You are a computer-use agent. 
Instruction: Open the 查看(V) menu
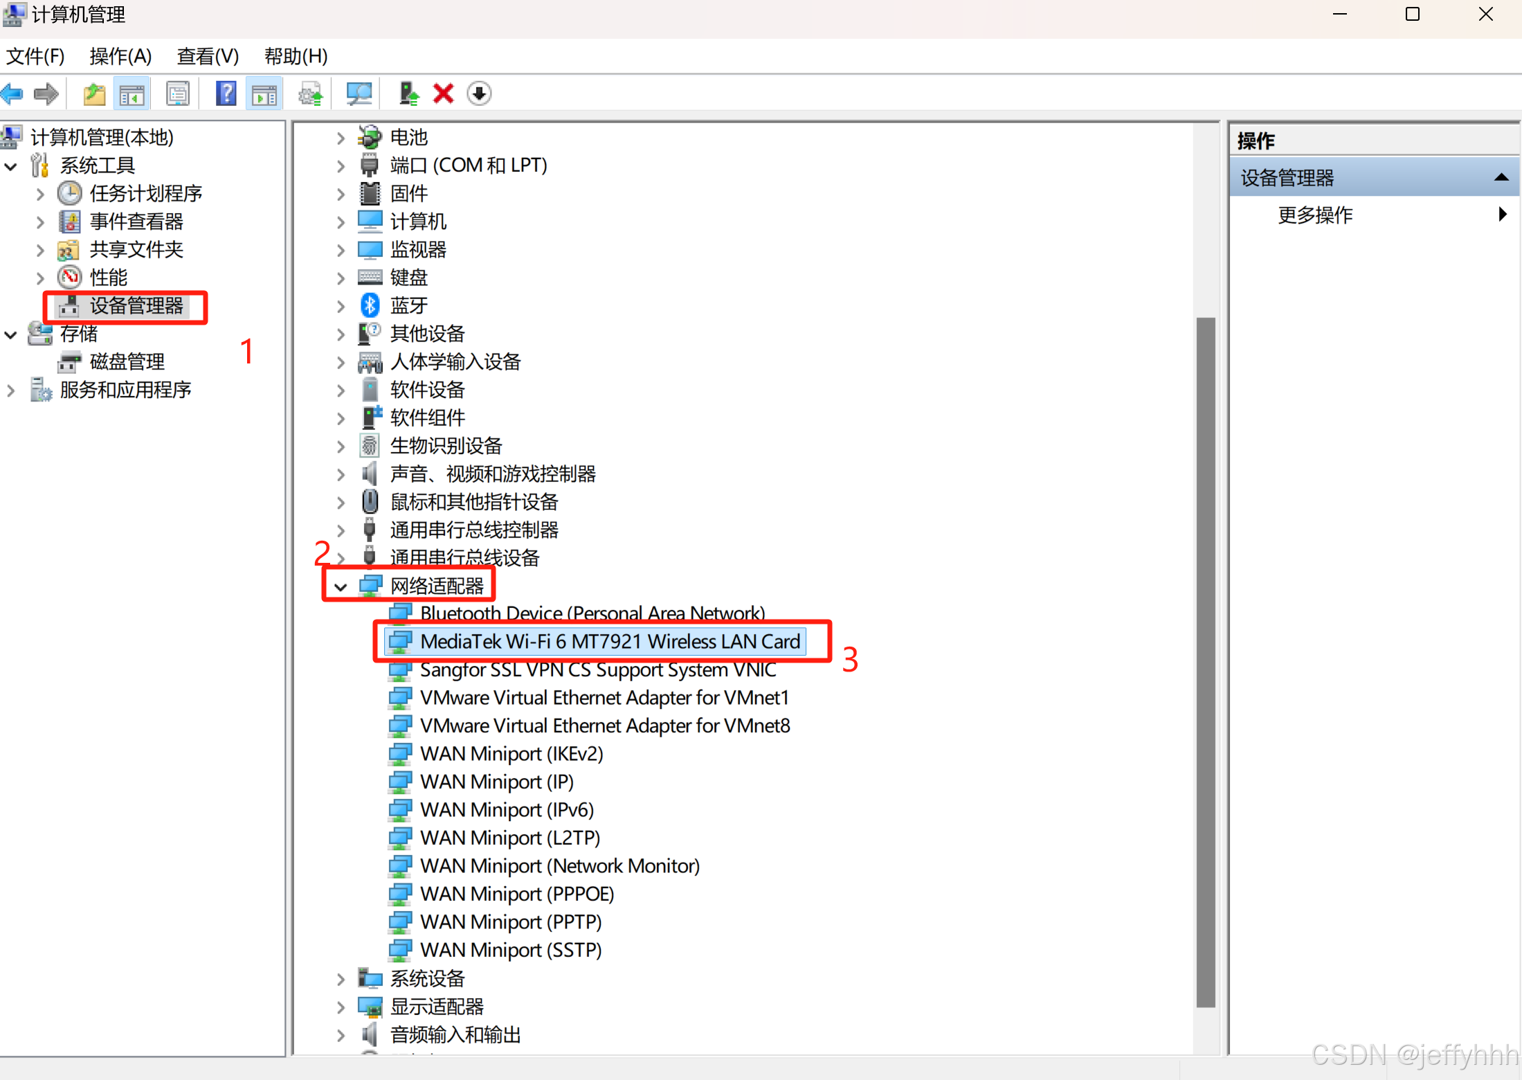(208, 56)
